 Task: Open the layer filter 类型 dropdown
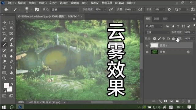pyautogui.click(x=154, y=26)
